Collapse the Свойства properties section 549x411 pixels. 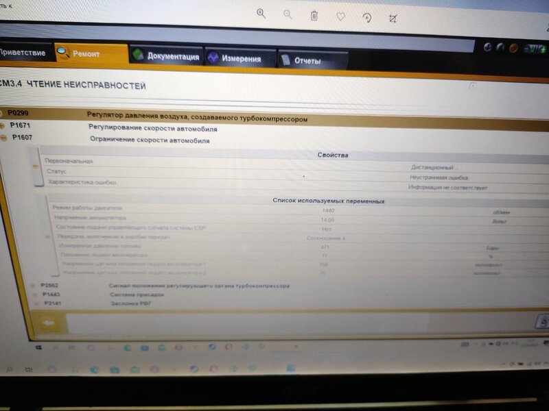[x=36, y=166]
